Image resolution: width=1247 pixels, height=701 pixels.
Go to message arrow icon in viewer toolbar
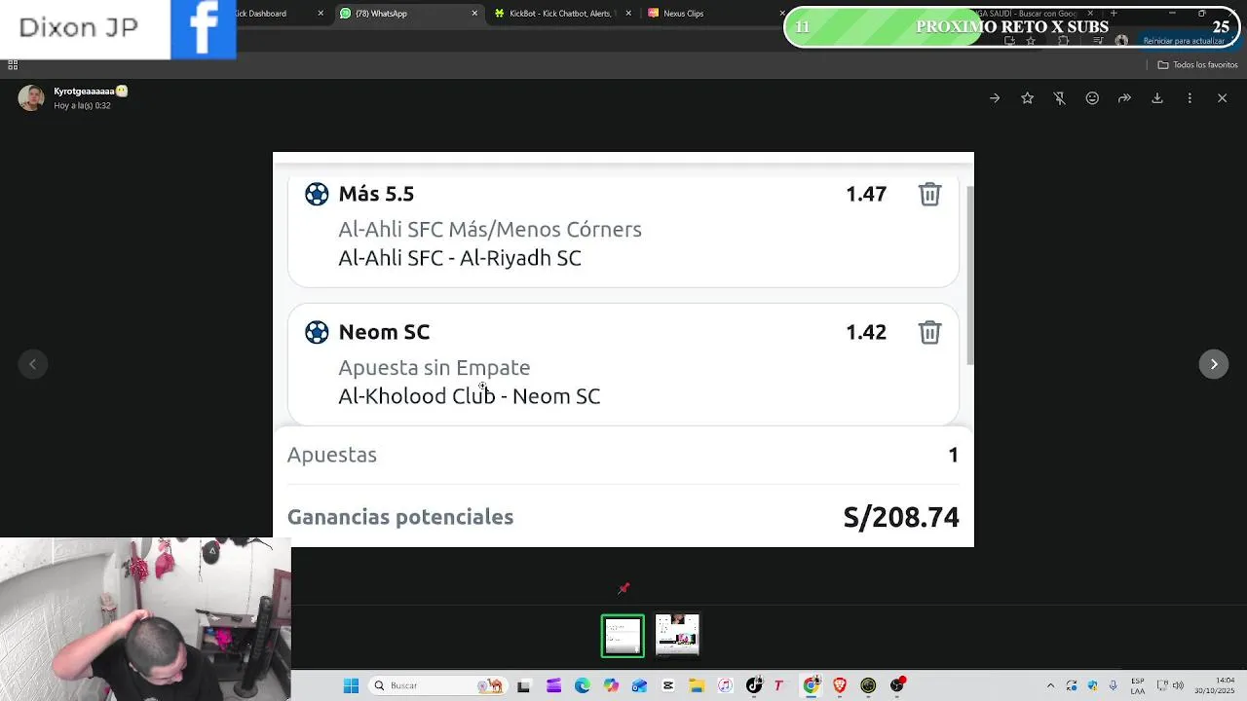995,98
